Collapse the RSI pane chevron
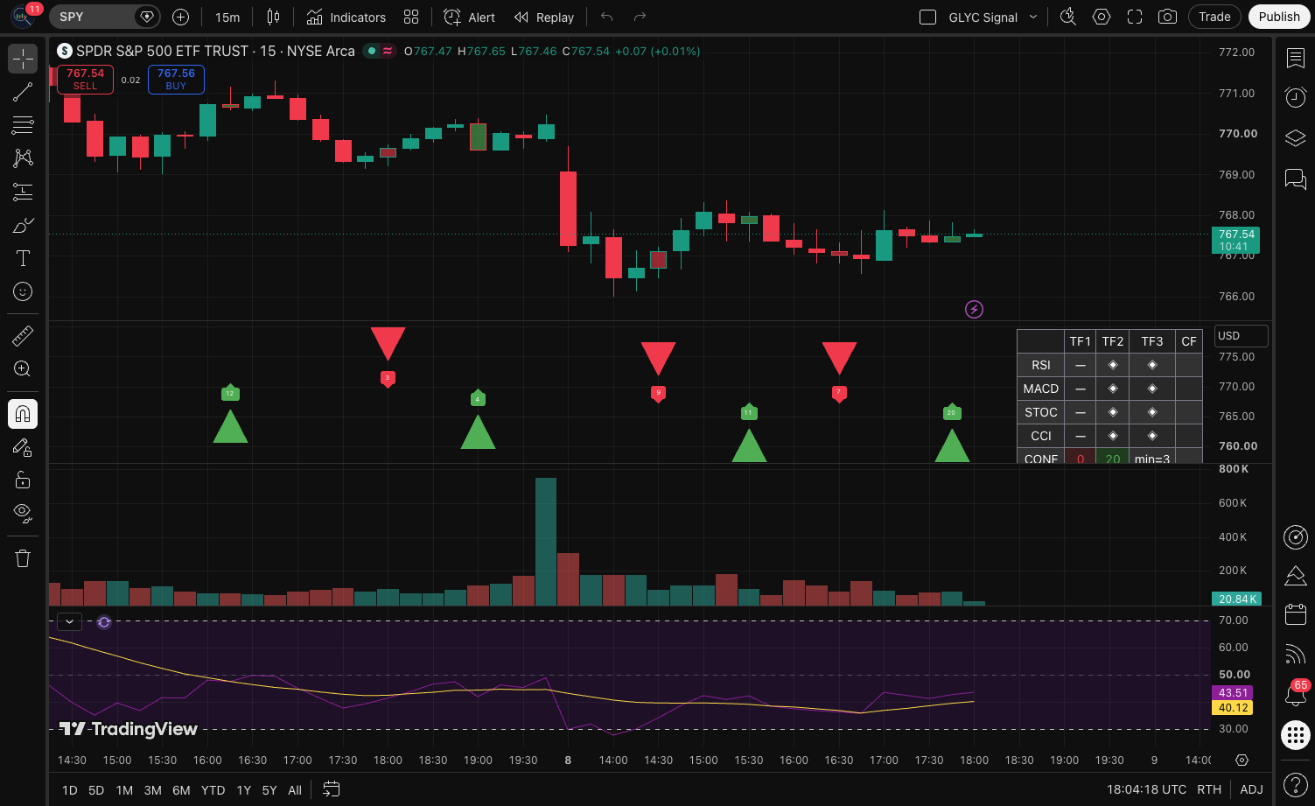This screenshot has height=806, width=1315. tap(69, 621)
